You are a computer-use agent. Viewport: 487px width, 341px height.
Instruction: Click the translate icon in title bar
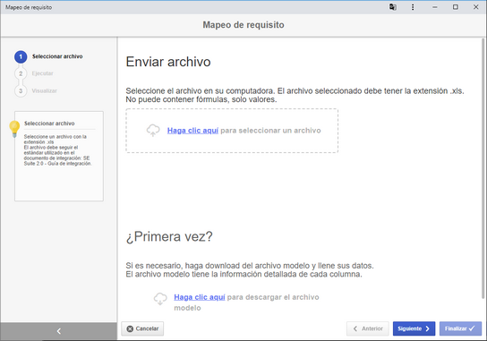(x=393, y=7)
